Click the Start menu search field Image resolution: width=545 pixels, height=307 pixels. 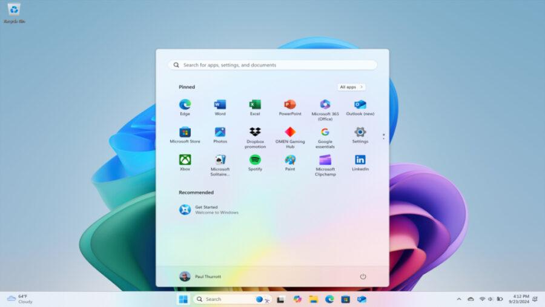272,65
